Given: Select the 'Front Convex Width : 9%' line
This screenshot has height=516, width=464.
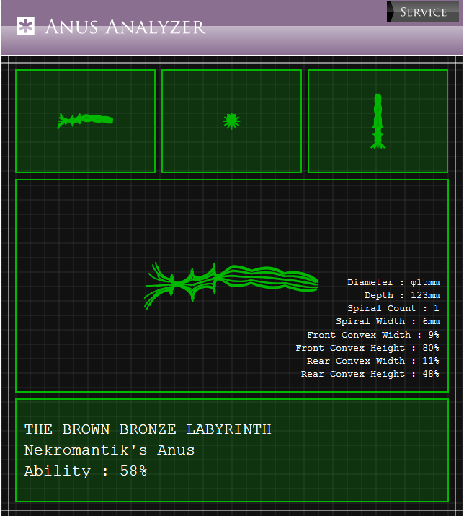Looking at the screenshot, I should click(373, 335).
